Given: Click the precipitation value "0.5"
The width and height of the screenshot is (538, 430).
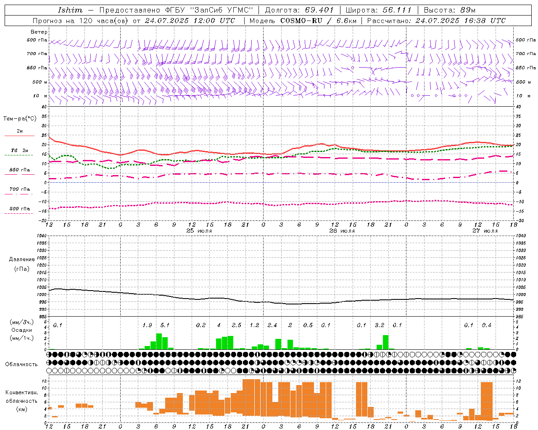Looking at the screenshot, I should pyautogui.click(x=308, y=325).
